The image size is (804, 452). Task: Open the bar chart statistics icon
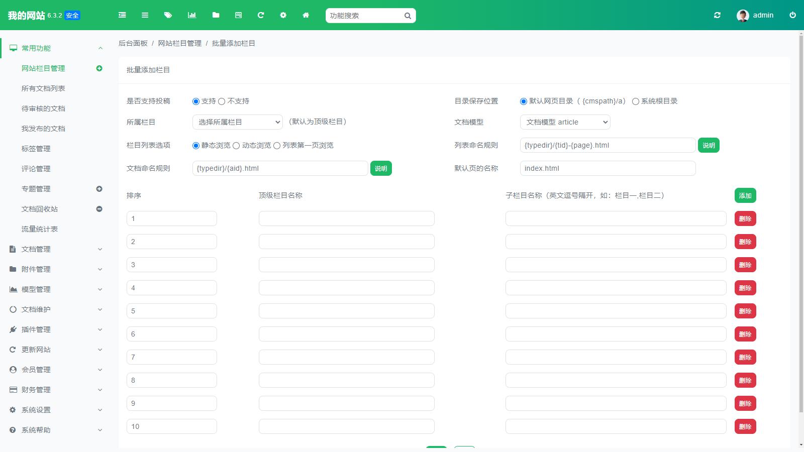coord(191,15)
